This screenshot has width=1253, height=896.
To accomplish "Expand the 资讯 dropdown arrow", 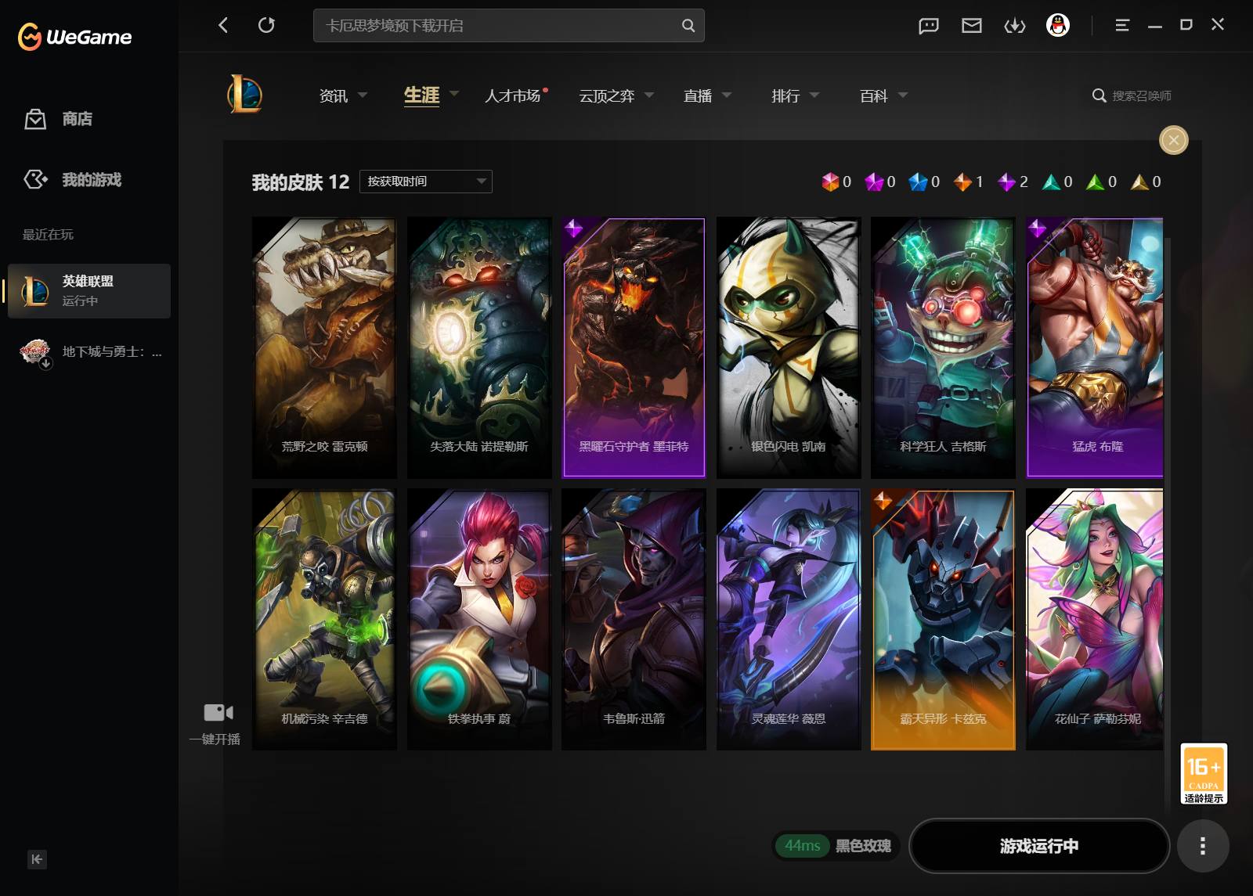I will (x=363, y=95).
